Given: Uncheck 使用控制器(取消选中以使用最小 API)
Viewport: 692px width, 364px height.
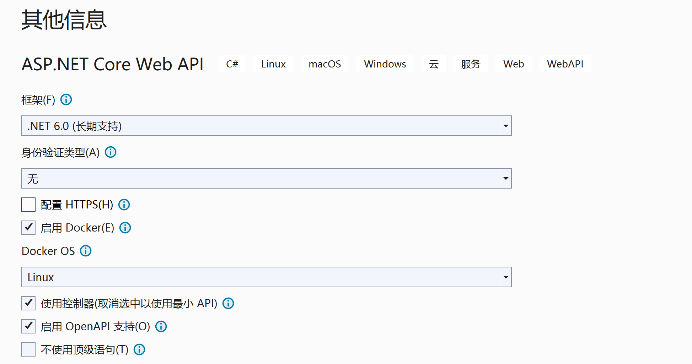Looking at the screenshot, I should (28, 304).
